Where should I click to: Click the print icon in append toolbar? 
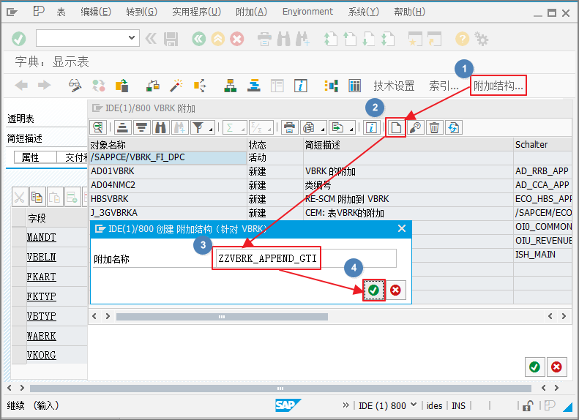click(x=289, y=128)
